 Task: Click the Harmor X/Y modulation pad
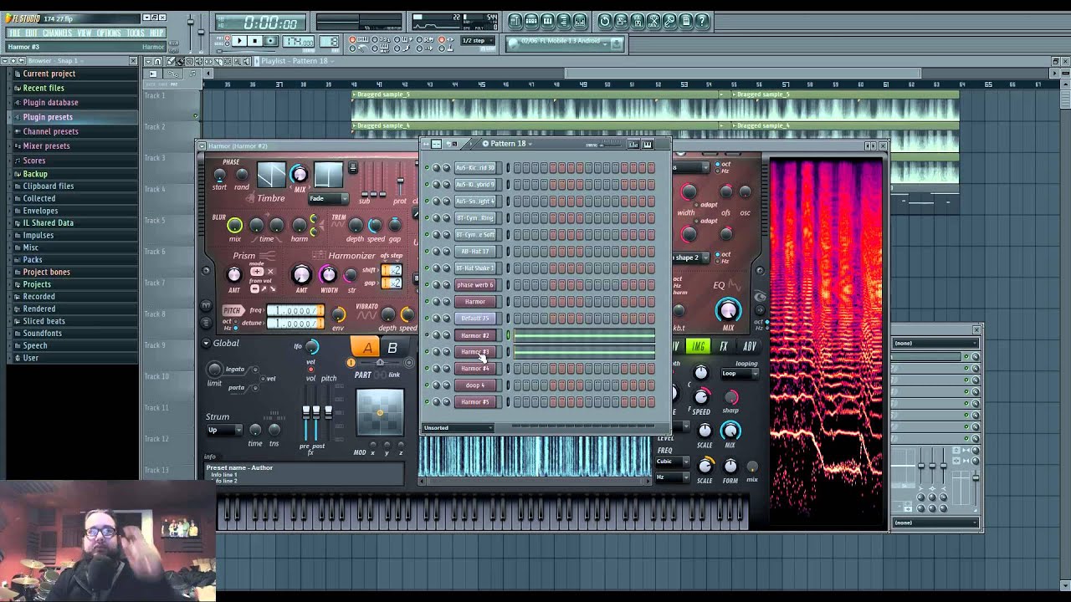tap(380, 413)
